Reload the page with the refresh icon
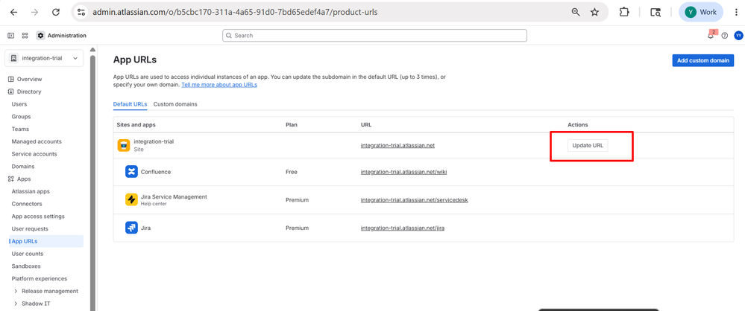 point(56,13)
